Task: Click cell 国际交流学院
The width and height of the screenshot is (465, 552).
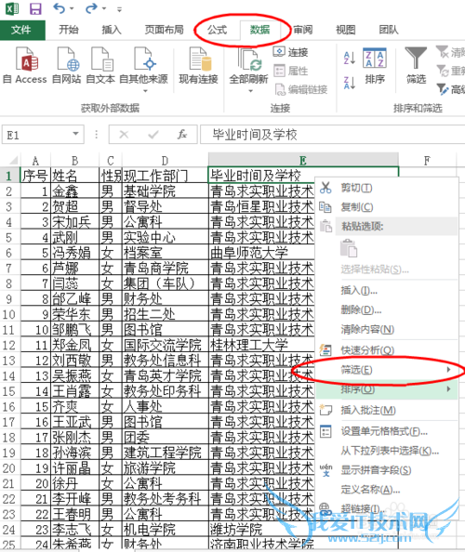Action: pyautogui.click(x=166, y=345)
